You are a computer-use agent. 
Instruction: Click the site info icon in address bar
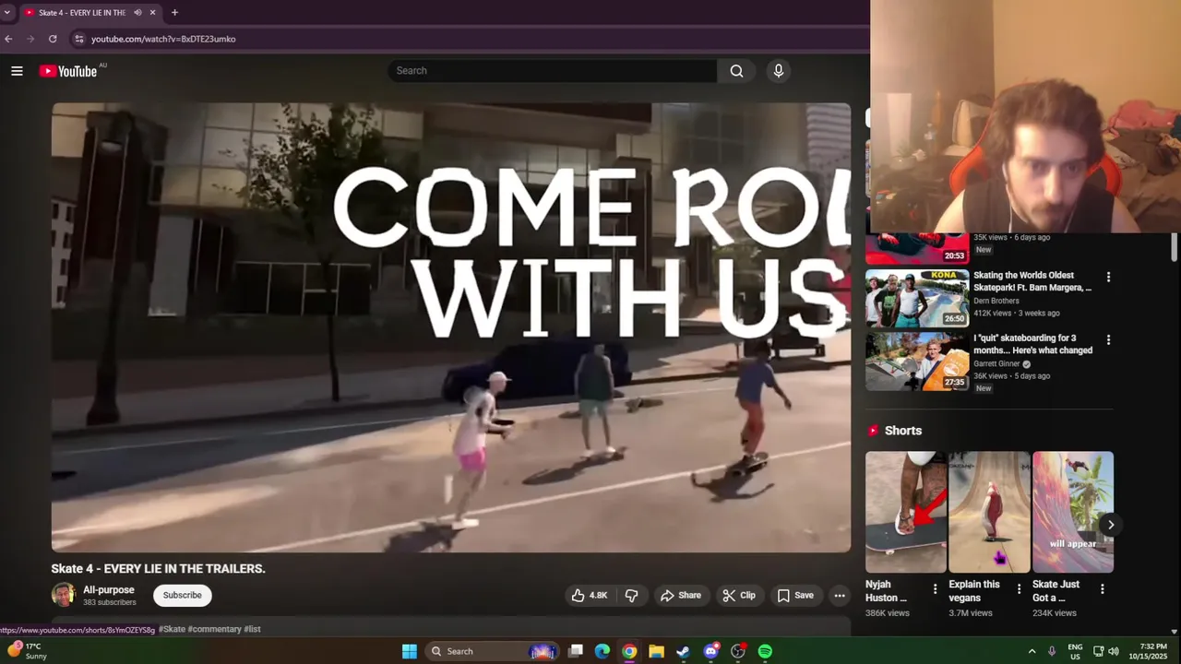79,39
